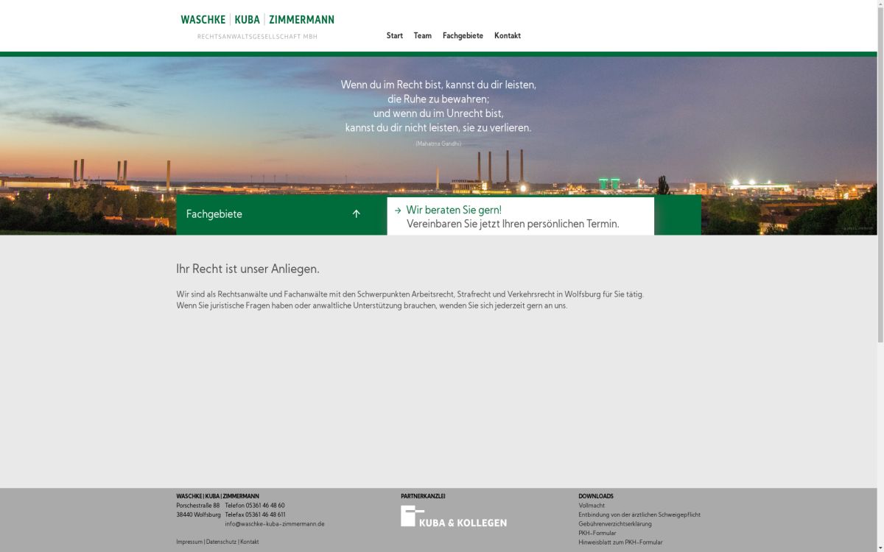Open the Start menu item
Image resolution: width=884 pixels, height=552 pixels.
pyautogui.click(x=394, y=36)
